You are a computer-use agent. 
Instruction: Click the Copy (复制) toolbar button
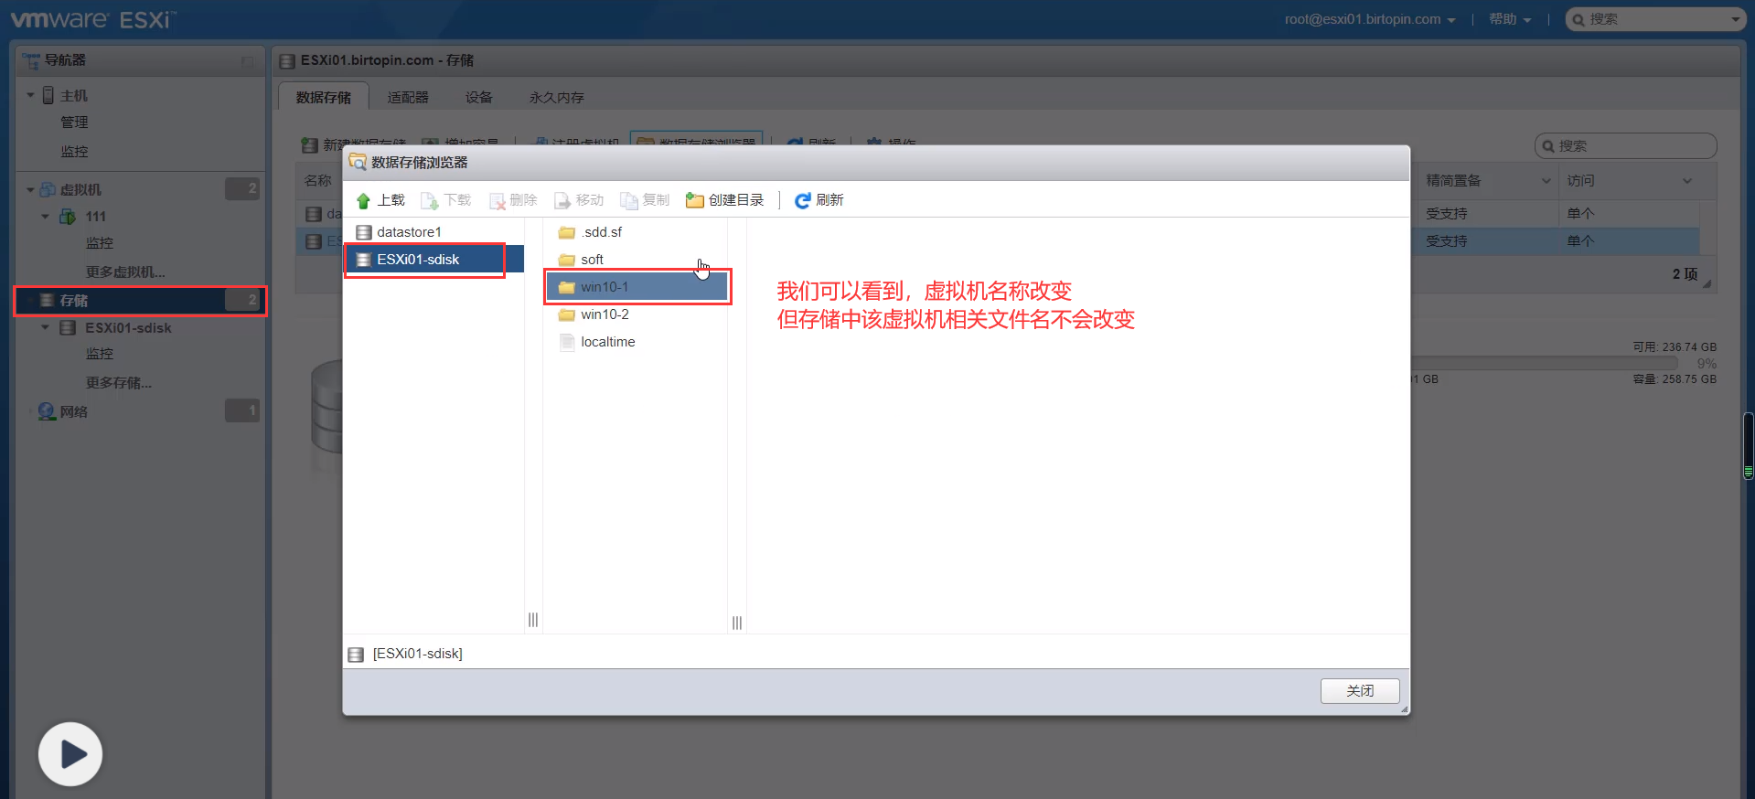point(646,200)
